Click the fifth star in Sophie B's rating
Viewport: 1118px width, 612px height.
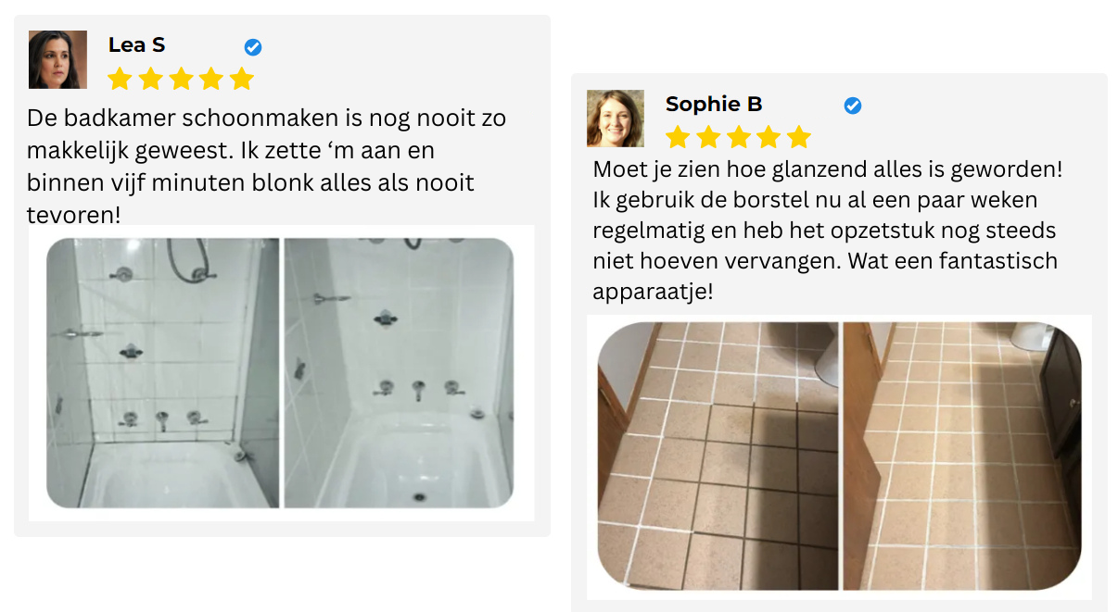click(x=798, y=138)
